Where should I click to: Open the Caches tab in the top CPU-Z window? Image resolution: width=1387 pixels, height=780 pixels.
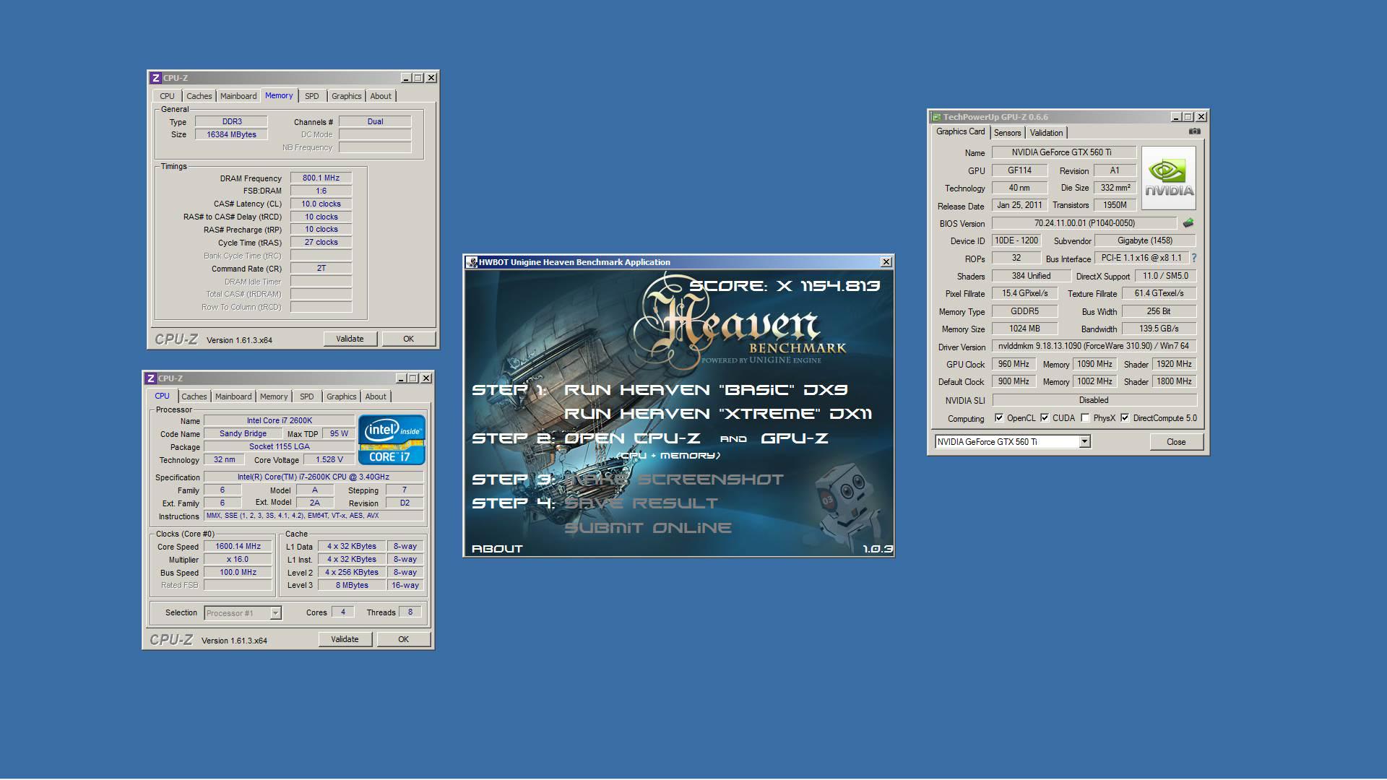click(199, 96)
